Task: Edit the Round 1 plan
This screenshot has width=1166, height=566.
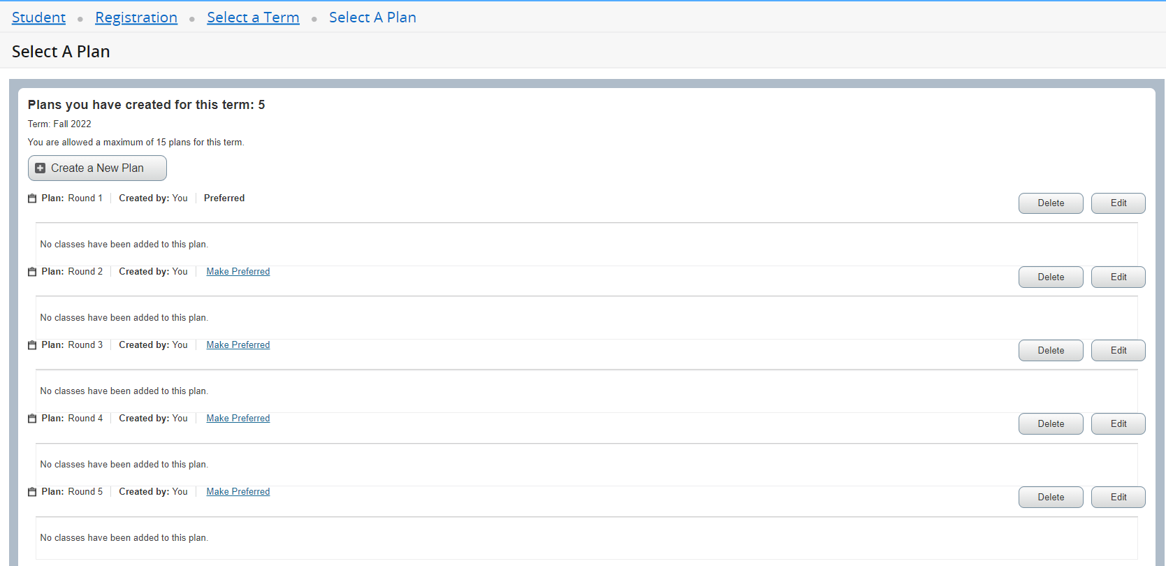Action: pos(1118,203)
